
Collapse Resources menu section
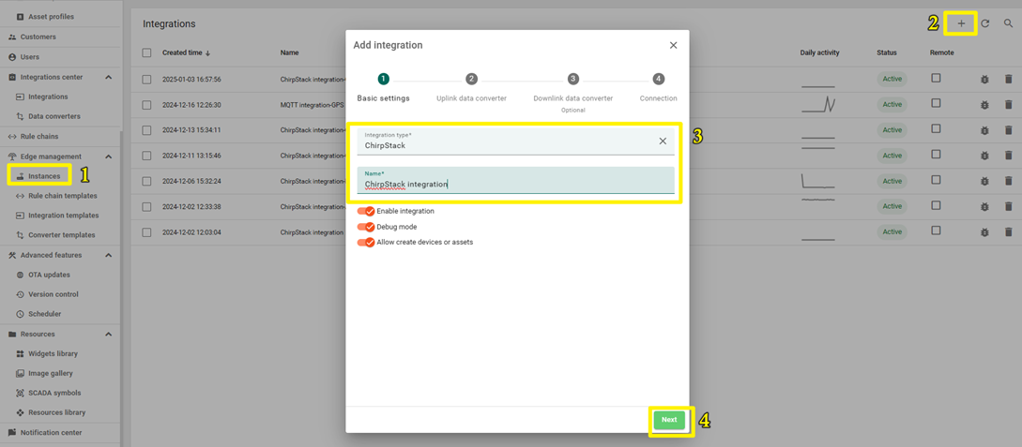[x=108, y=334]
